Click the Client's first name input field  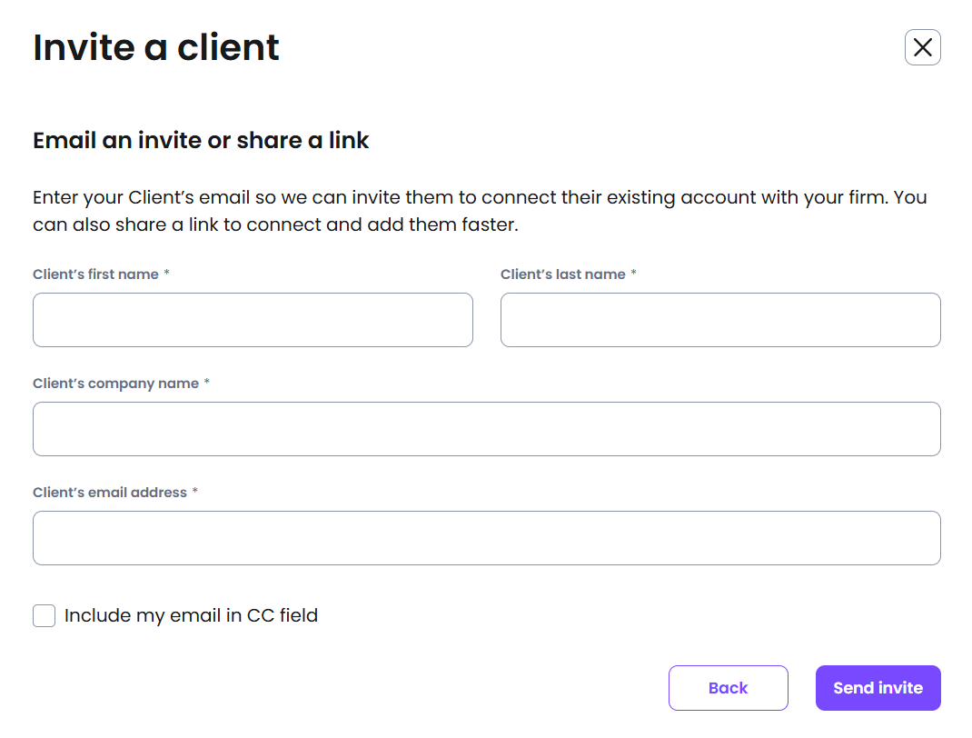[253, 320]
